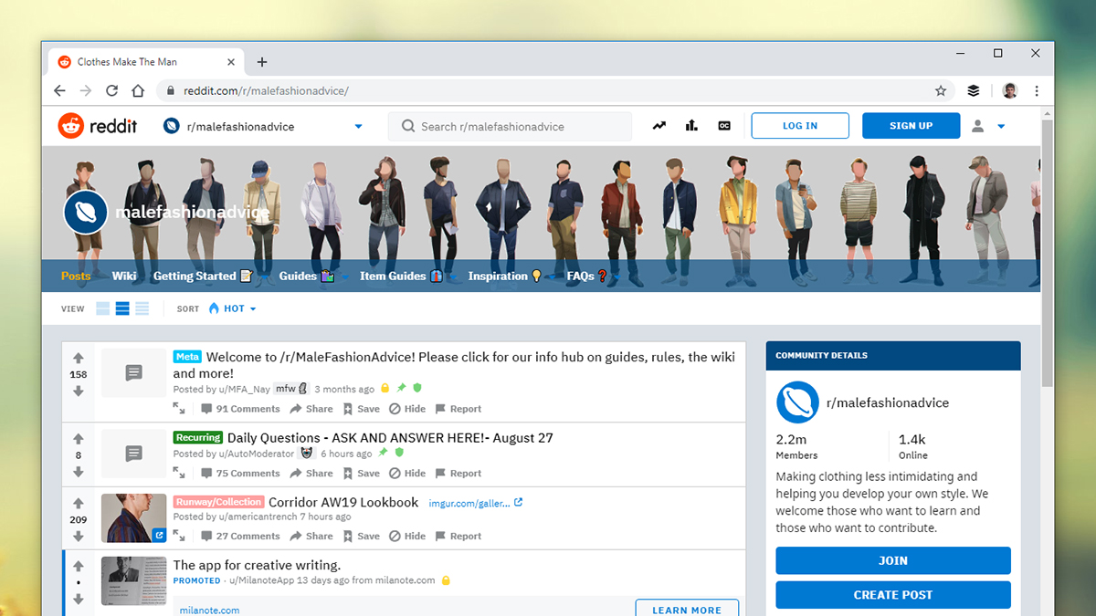Open the Original Content OC icon
The width and height of the screenshot is (1096, 616).
click(724, 126)
